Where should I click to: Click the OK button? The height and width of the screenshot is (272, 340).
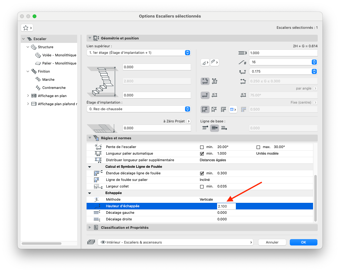(x=303, y=242)
